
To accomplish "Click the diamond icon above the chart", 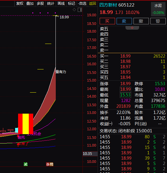I will 74,10.
